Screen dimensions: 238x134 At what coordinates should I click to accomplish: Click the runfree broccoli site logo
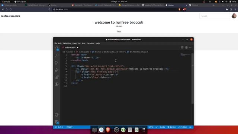click(x=10, y=16)
